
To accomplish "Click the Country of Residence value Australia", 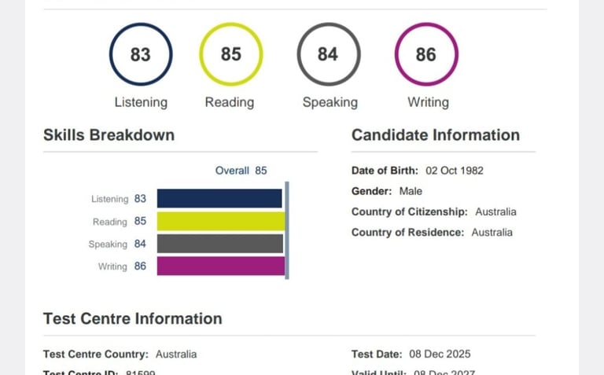I will coord(492,233).
